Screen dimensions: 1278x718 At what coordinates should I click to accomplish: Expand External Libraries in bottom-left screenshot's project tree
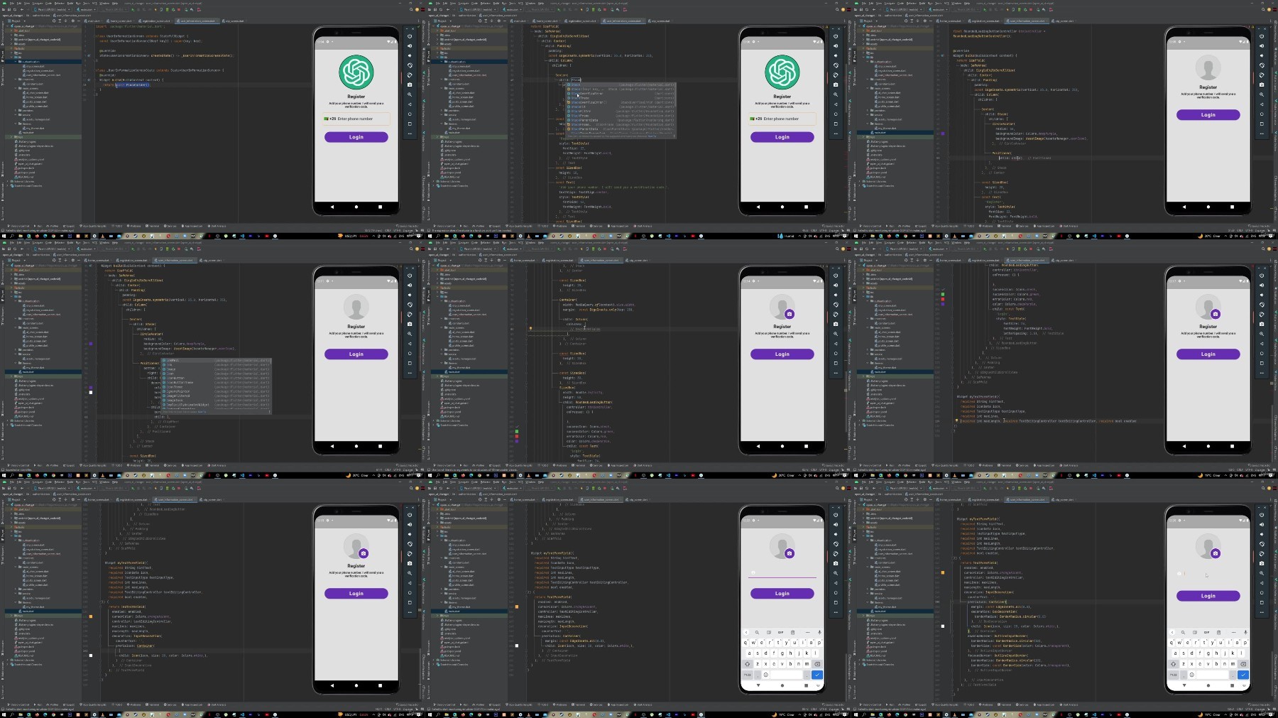coord(8,660)
